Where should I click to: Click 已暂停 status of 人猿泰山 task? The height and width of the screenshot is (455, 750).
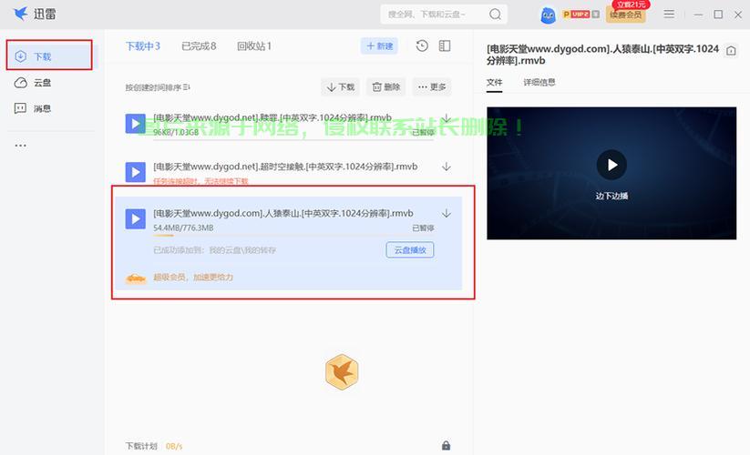(x=423, y=228)
